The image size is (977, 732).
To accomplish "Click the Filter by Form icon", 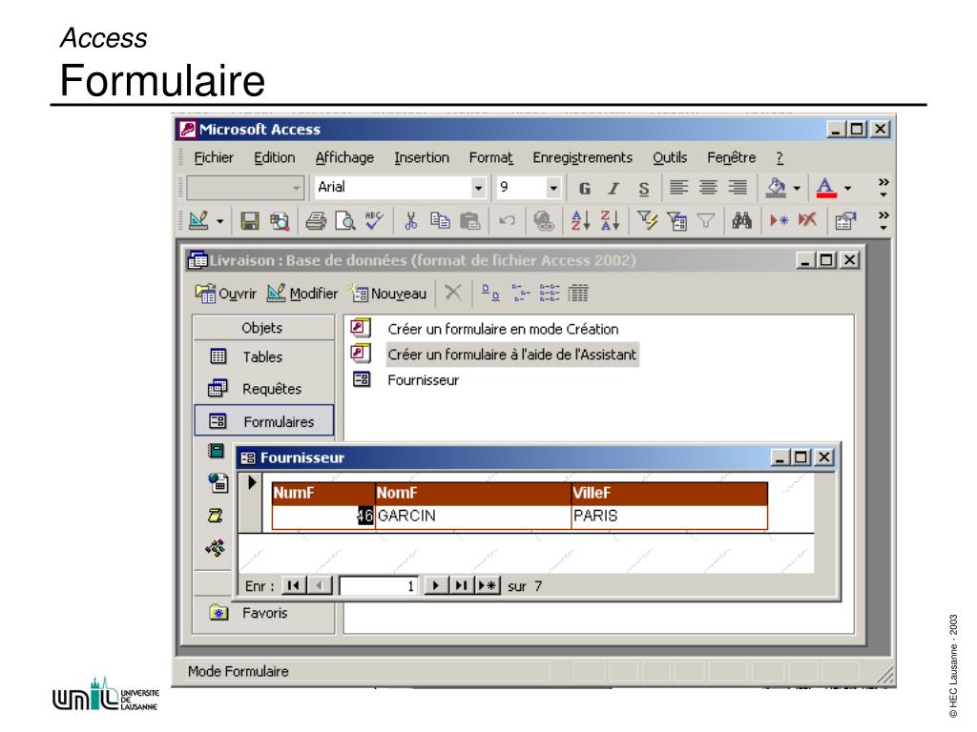I will pos(676,221).
